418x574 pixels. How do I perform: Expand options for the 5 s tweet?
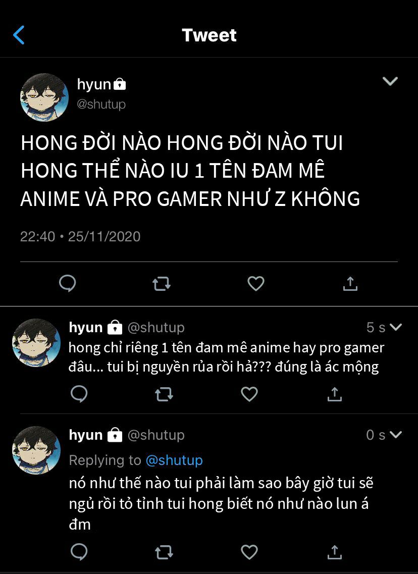point(396,327)
